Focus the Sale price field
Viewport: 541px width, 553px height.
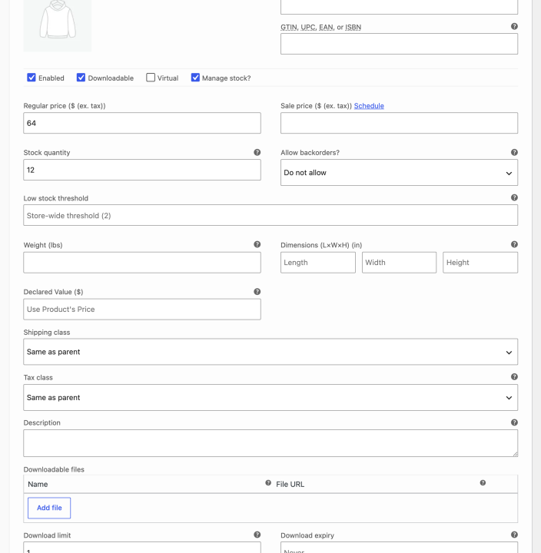tap(399, 123)
